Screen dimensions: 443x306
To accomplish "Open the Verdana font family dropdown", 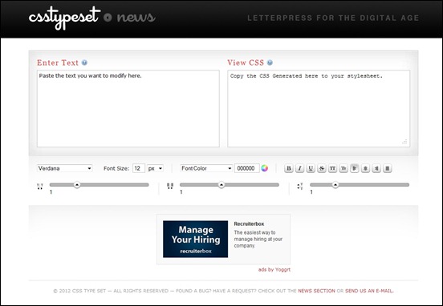I will pyautogui.click(x=64, y=168).
